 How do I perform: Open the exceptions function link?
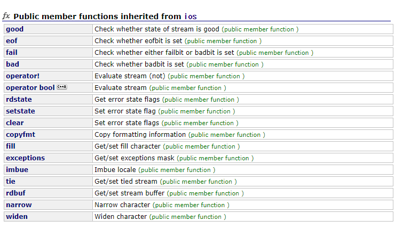pos(25,158)
